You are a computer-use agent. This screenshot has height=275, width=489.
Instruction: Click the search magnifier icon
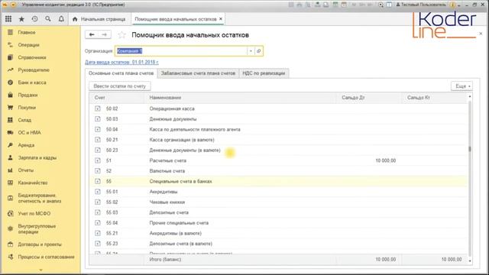click(47, 19)
